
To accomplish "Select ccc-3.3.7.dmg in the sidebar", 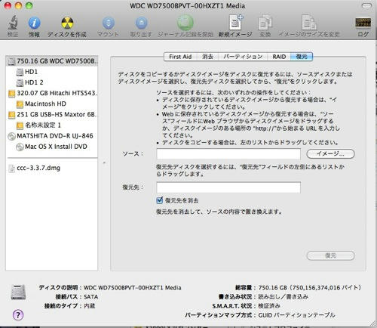I will [x=38, y=168].
